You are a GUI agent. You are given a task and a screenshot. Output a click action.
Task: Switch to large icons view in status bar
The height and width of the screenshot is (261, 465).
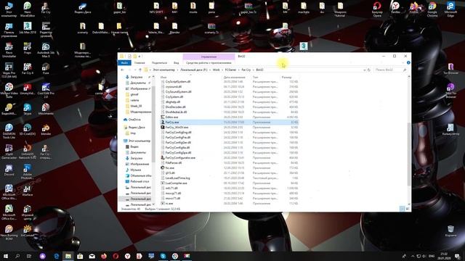pyautogui.click(x=408, y=209)
